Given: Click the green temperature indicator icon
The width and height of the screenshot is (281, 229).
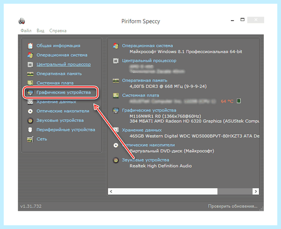Looking at the screenshot, I should tap(238, 101).
